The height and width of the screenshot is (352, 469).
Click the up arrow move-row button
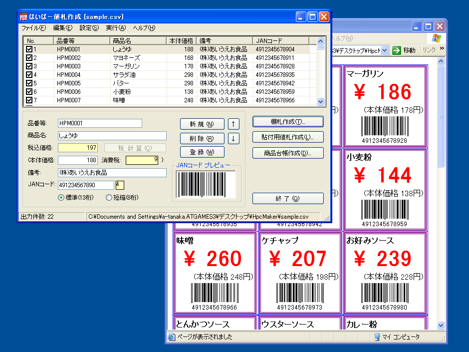234,124
